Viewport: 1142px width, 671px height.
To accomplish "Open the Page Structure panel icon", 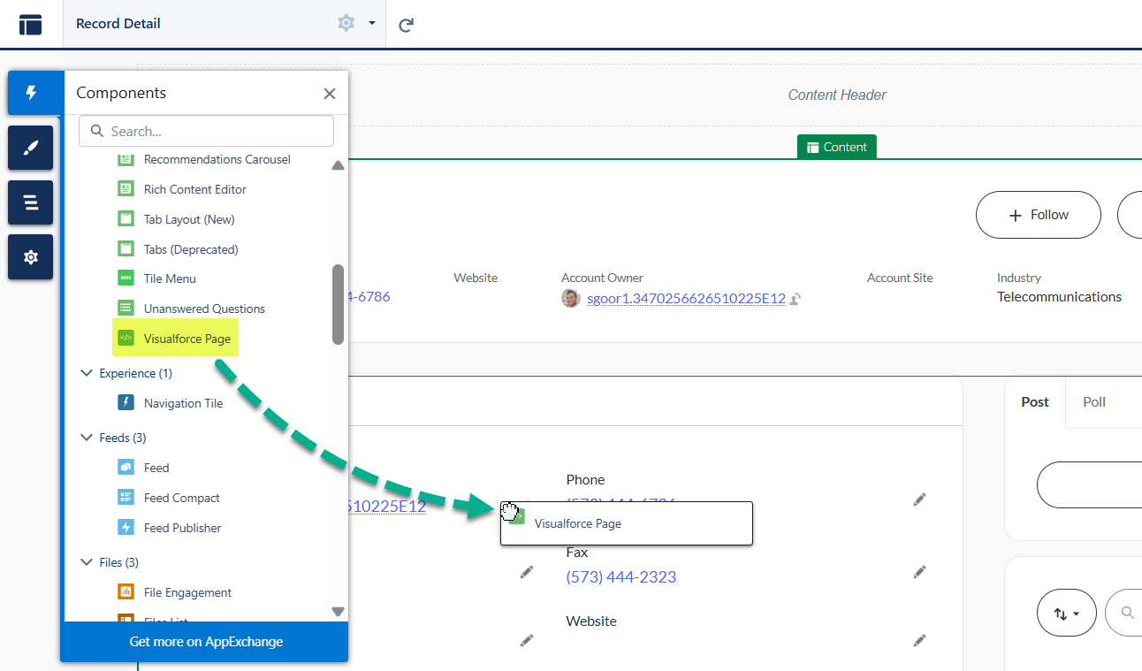I will pyautogui.click(x=31, y=202).
